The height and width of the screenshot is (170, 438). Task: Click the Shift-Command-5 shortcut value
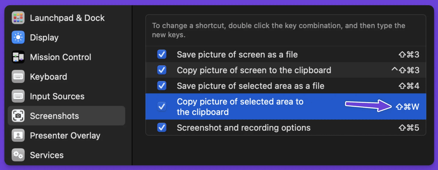[x=409, y=128]
